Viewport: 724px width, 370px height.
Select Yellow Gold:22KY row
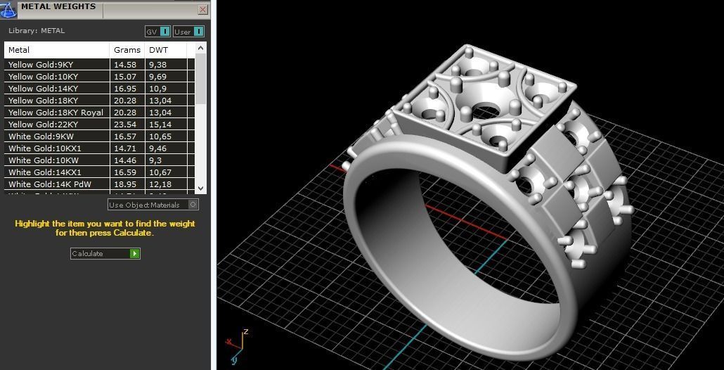[x=99, y=125]
